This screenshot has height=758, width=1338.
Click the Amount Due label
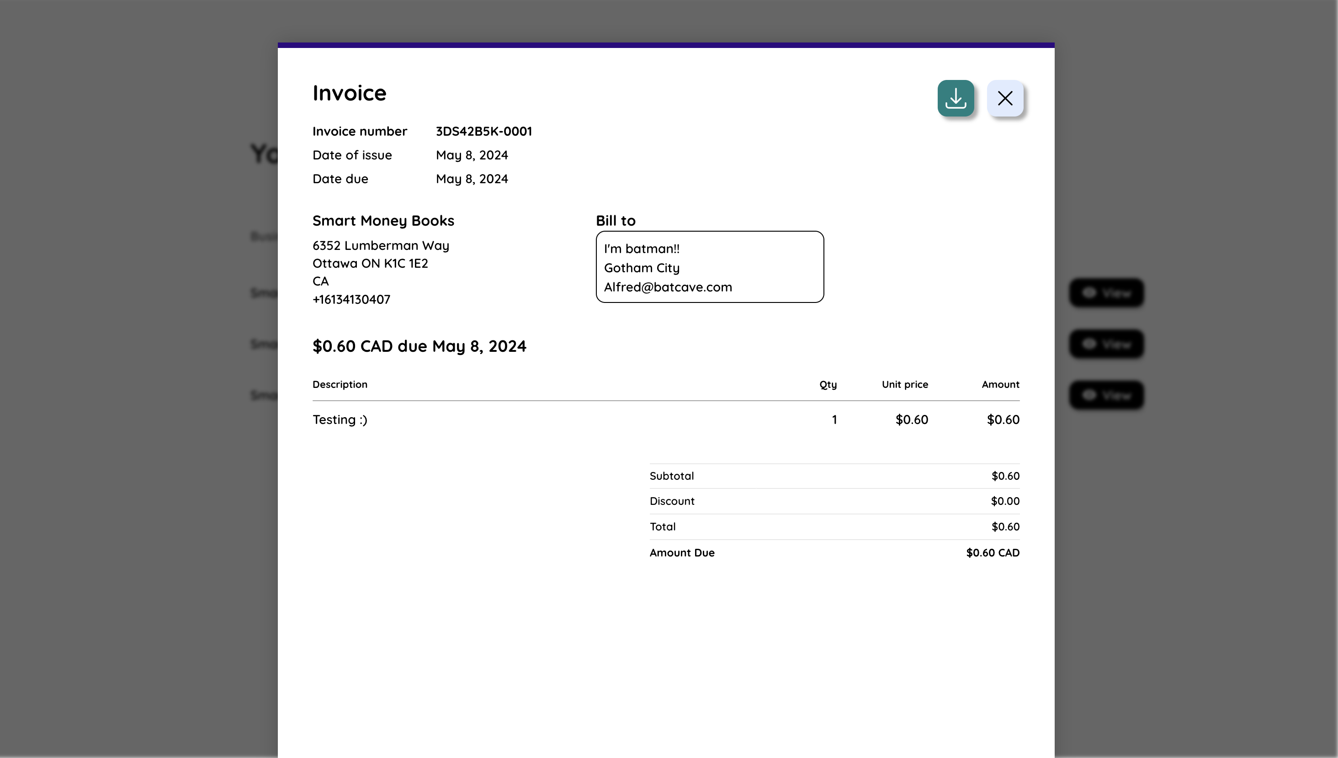coord(682,553)
